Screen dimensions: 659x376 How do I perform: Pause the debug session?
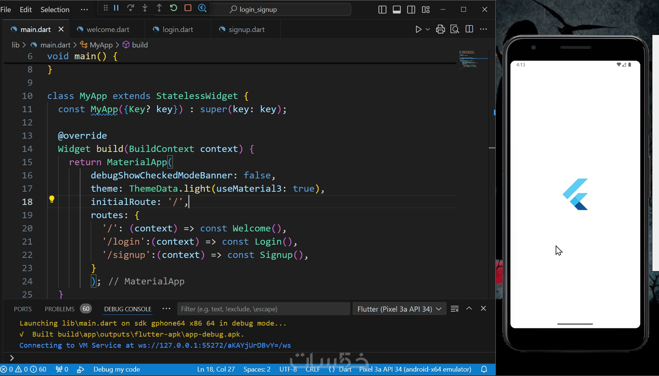pyautogui.click(x=116, y=8)
